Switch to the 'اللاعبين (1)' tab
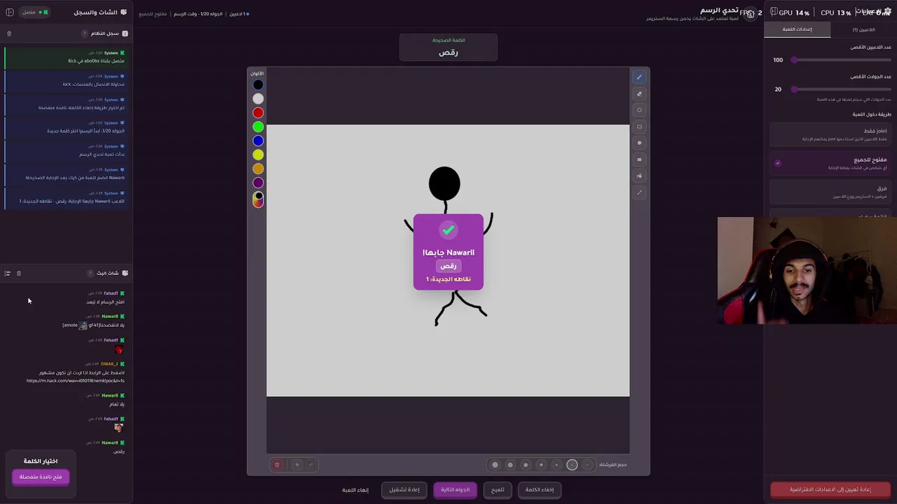 (863, 29)
